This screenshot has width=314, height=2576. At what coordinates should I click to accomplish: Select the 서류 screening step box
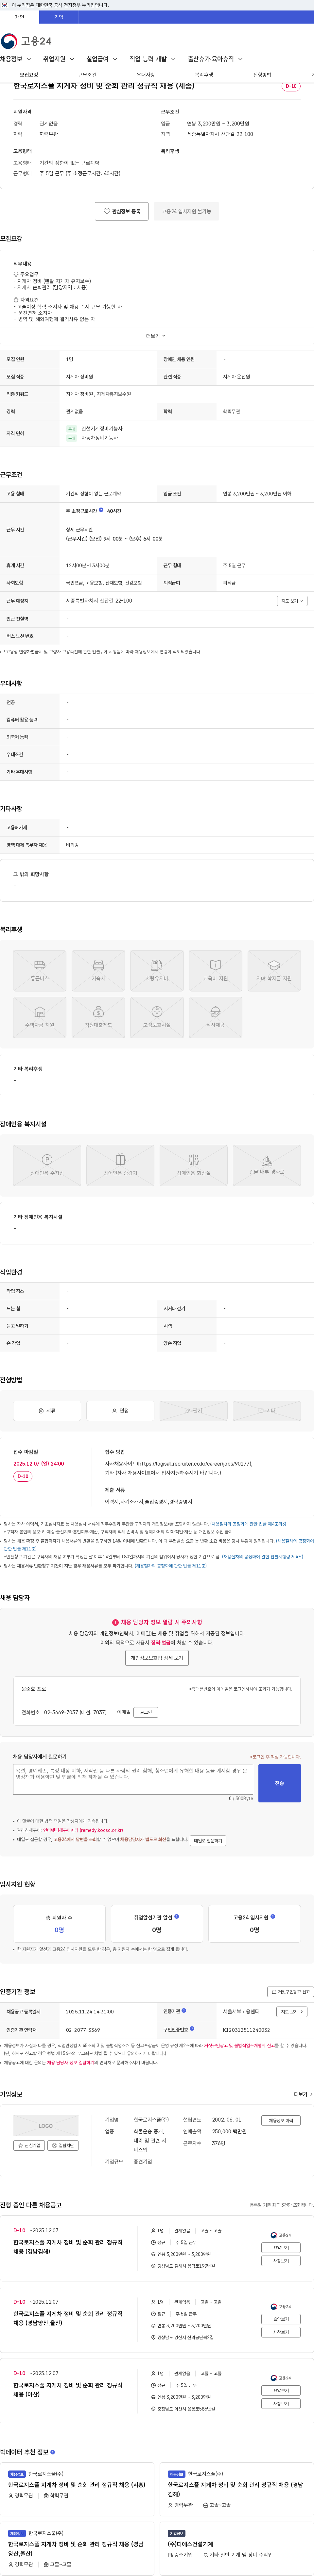point(47,1411)
